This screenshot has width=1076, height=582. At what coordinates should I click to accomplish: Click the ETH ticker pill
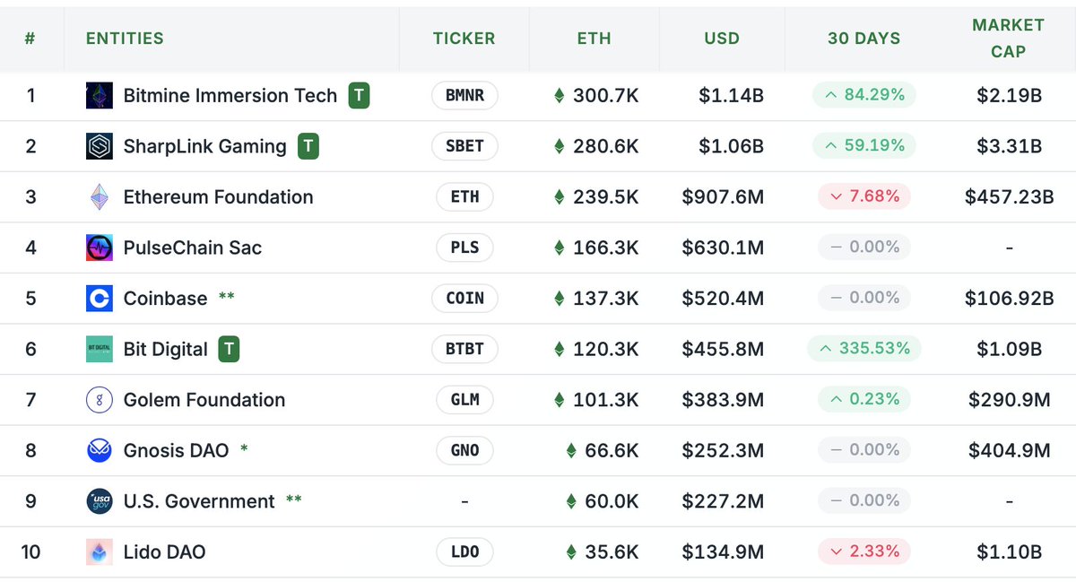pyautogui.click(x=464, y=197)
